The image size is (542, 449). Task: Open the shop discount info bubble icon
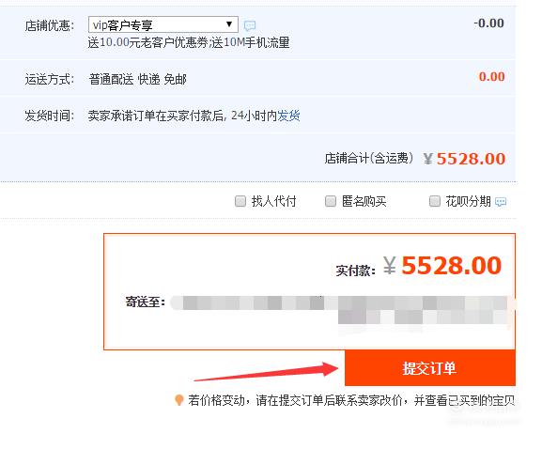(x=250, y=25)
